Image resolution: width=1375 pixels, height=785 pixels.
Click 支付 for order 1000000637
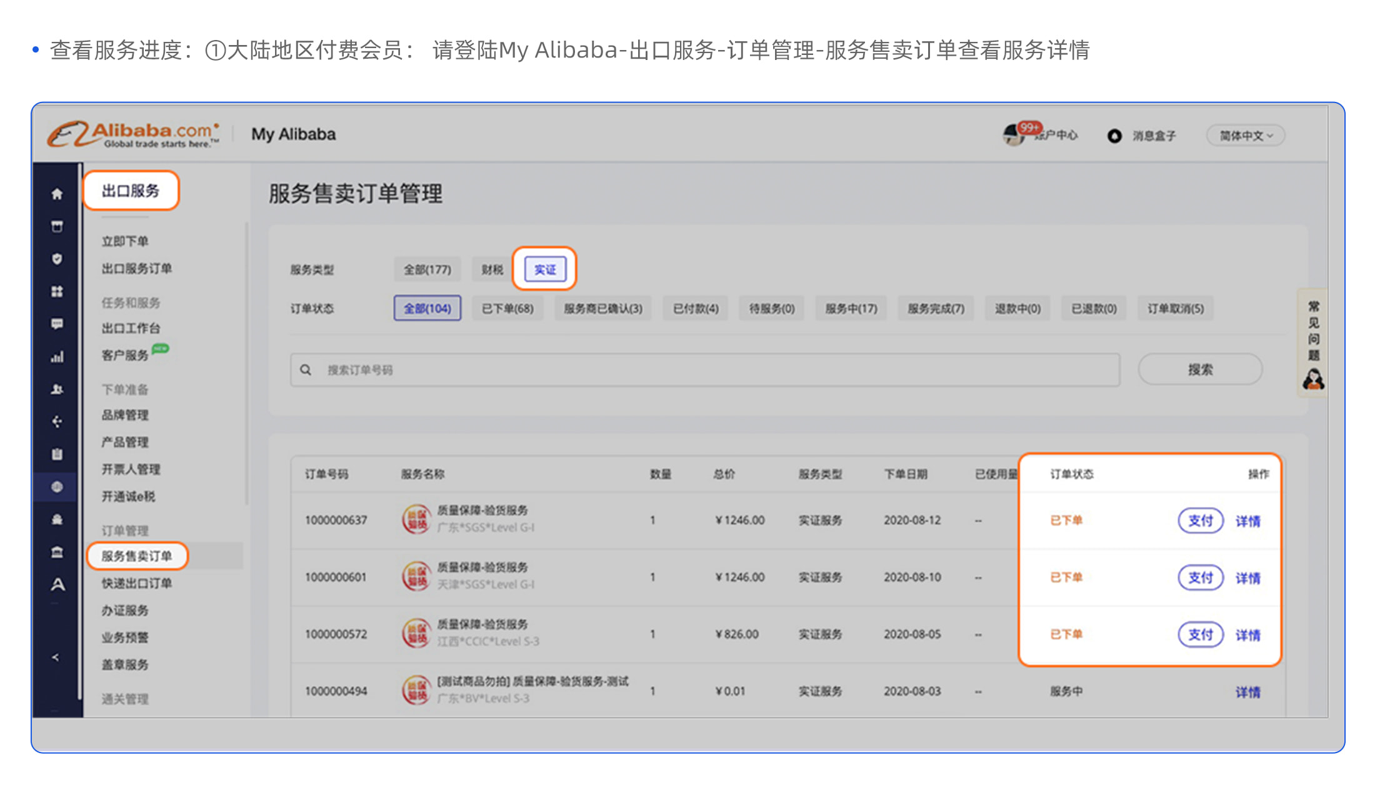[x=1200, y=520]
